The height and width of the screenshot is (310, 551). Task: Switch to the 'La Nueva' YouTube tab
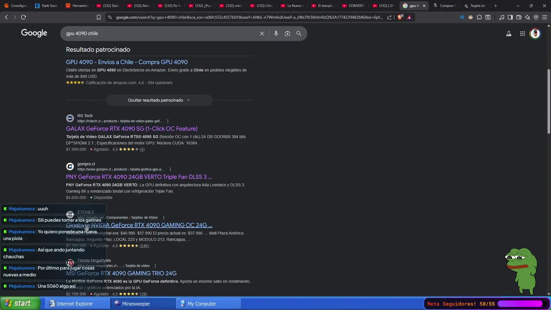click(293, 6)
